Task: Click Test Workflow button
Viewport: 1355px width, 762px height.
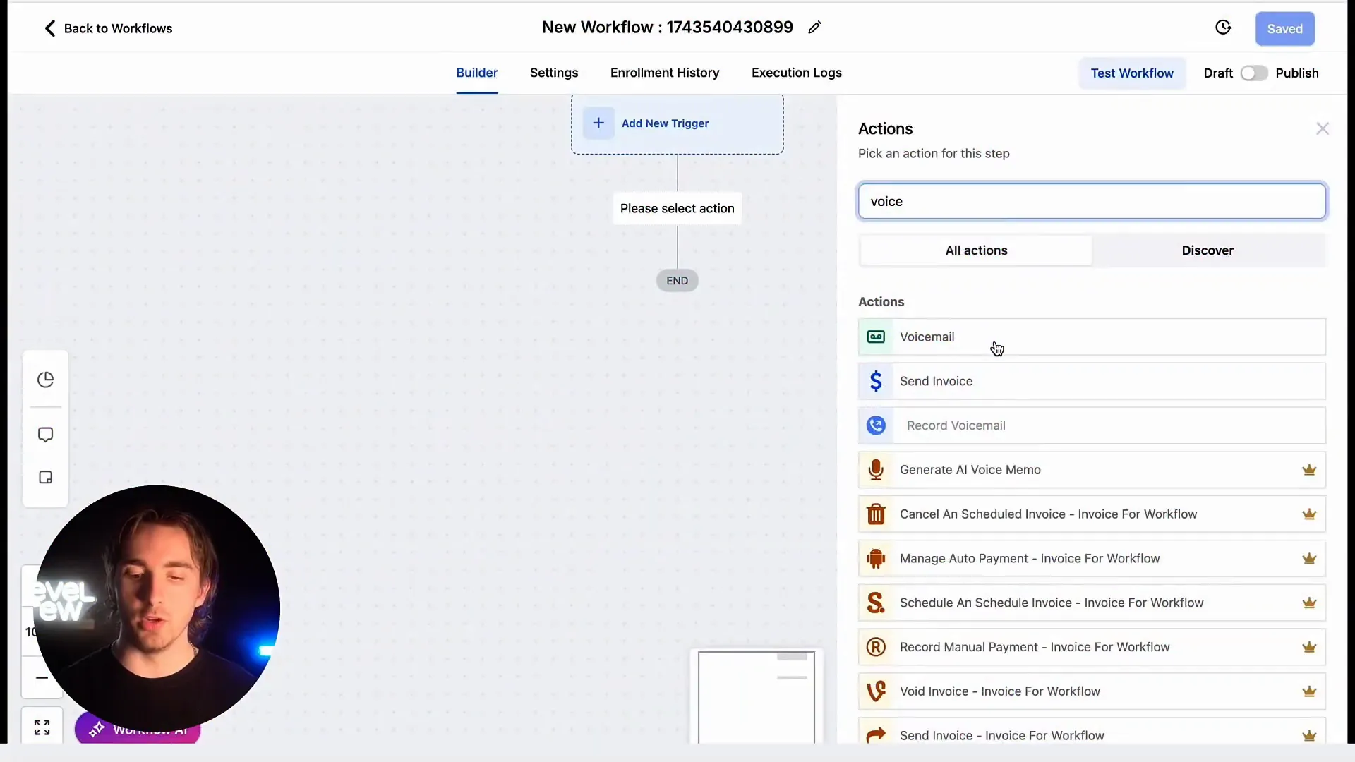Action: pyautogui.click(x=1132, y=73)
